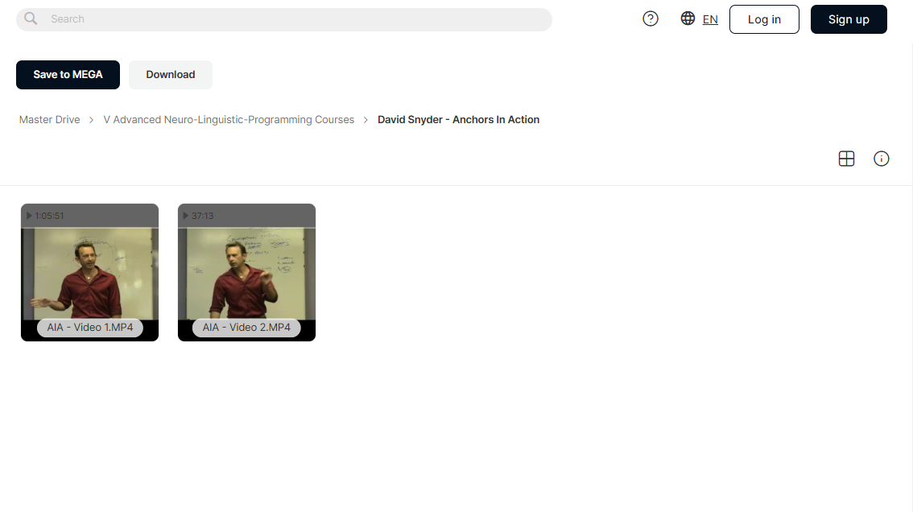The width and height of the screenshot is (913, 512).
Task: Click the AIA - Video 2.MP4 filename label
Action: point(246,328)
